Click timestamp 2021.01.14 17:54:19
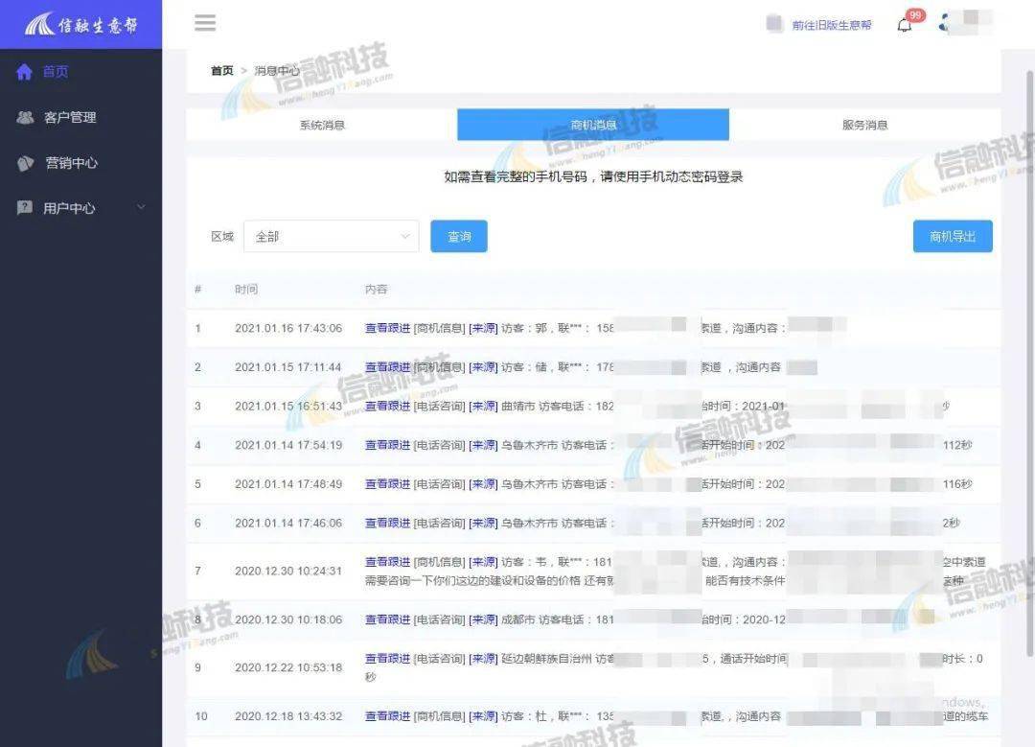The width and height of the screenshot is (1035, 747). [x=288, y=445]
